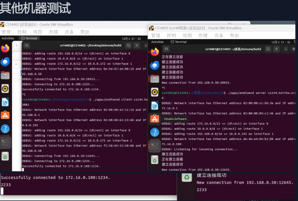Open a new tab in the cs14402 terminal

(26, 45)
